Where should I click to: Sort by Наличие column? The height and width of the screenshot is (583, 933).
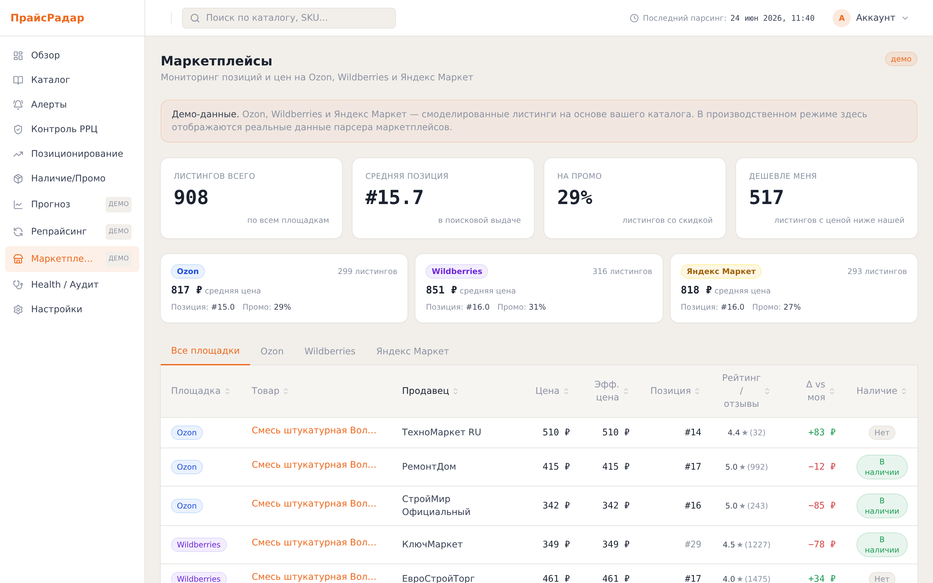click(x=881, y=391)
